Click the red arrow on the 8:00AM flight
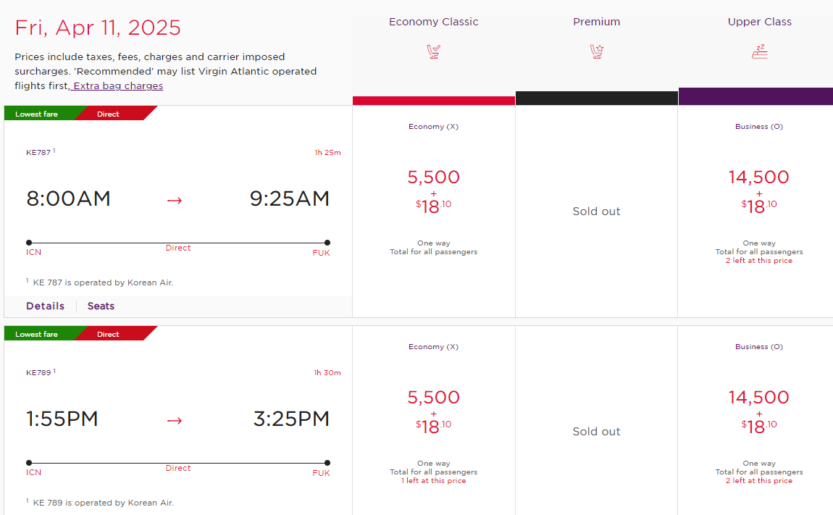 click(175, 201)
